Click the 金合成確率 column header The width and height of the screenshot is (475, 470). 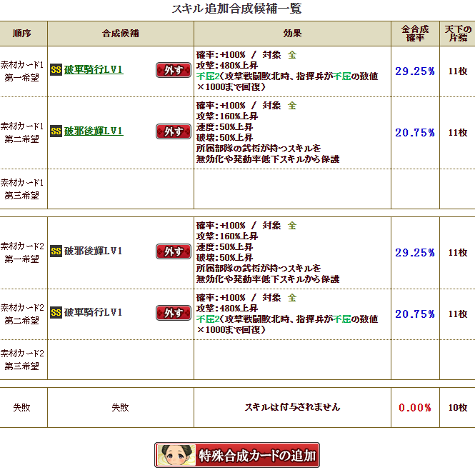[415, 34]
